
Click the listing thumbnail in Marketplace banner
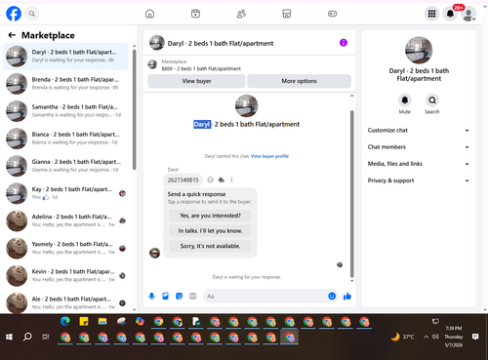pyautogui.click(x=152, y=64)
